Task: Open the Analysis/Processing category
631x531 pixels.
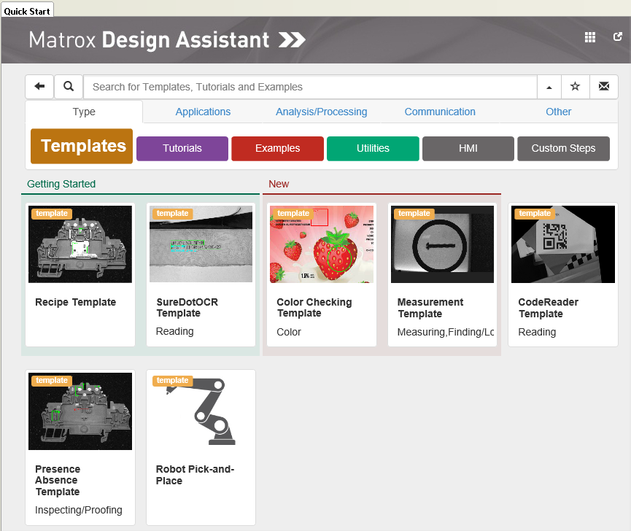Action: tap(321, 112)
